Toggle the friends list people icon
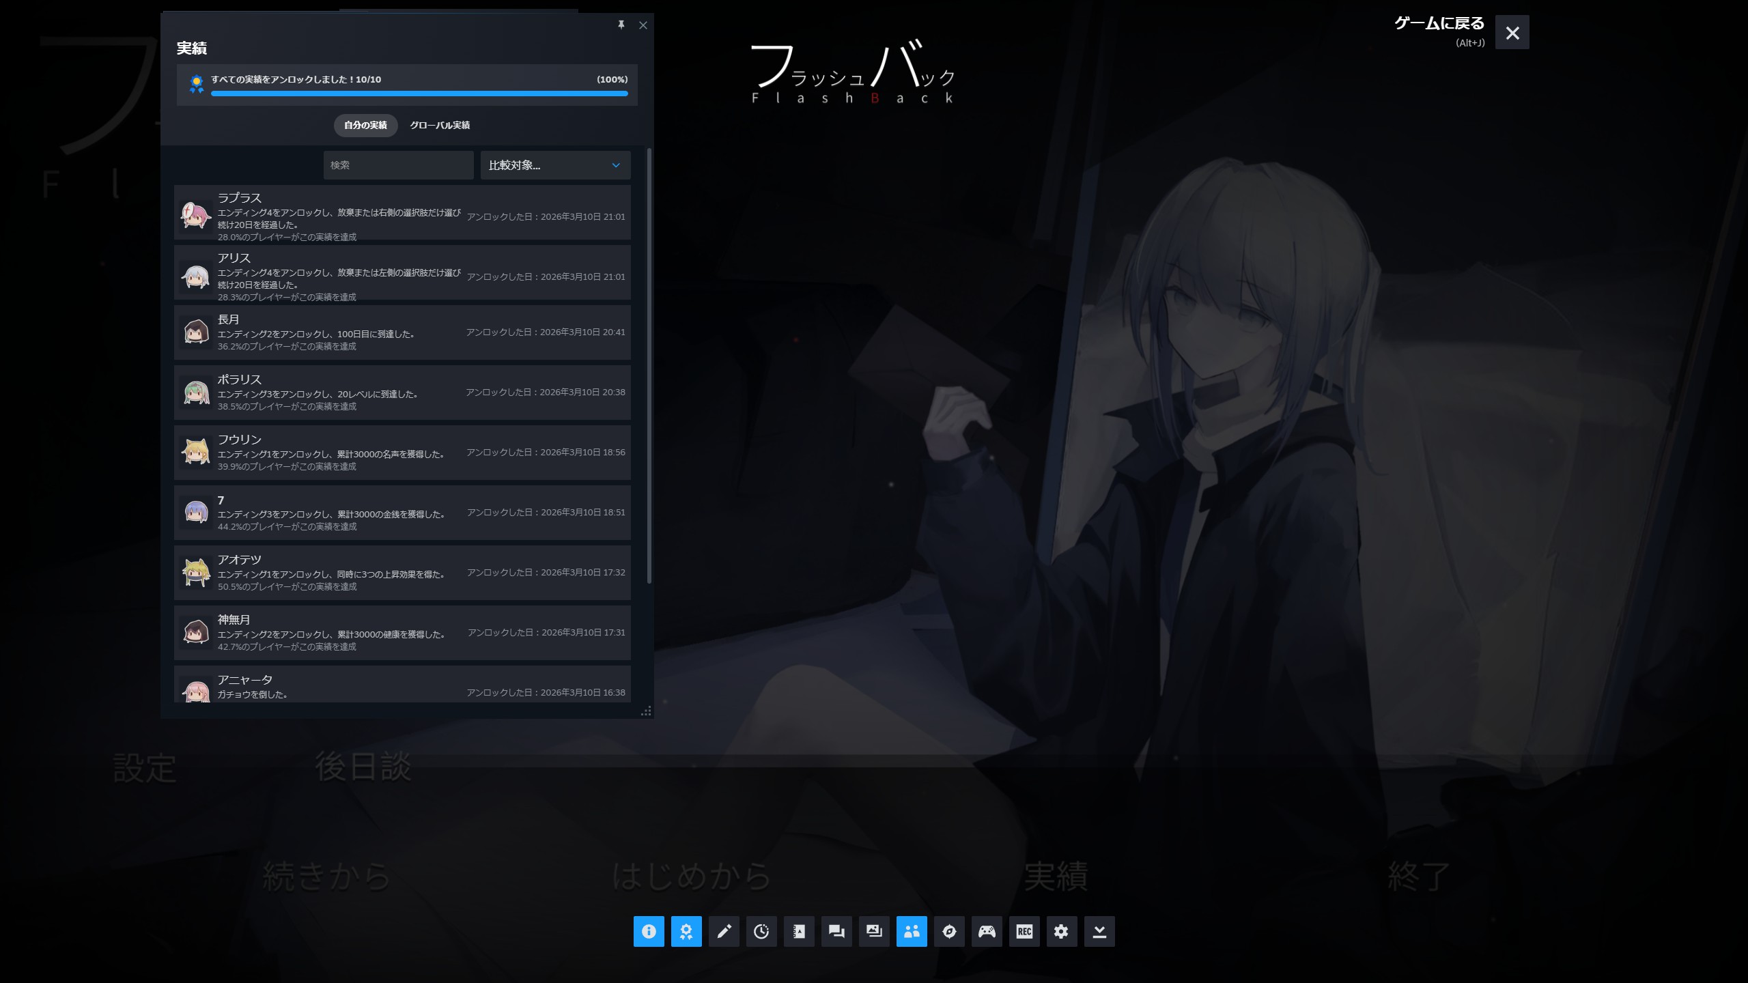 click(x=912, y=931)
